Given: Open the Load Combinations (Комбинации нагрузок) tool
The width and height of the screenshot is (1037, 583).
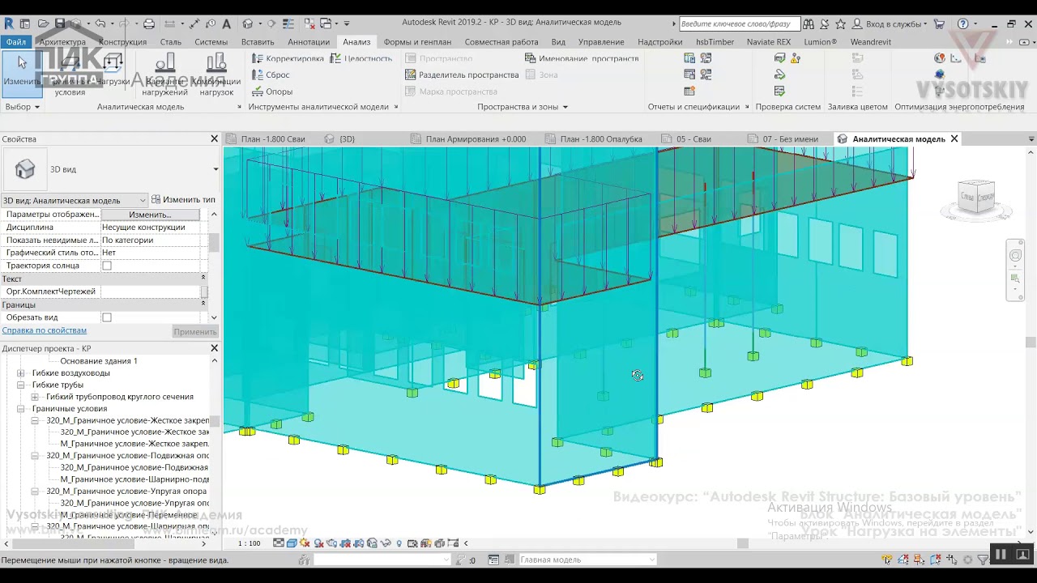Looking at the screenshot, I should click(216, 74).
